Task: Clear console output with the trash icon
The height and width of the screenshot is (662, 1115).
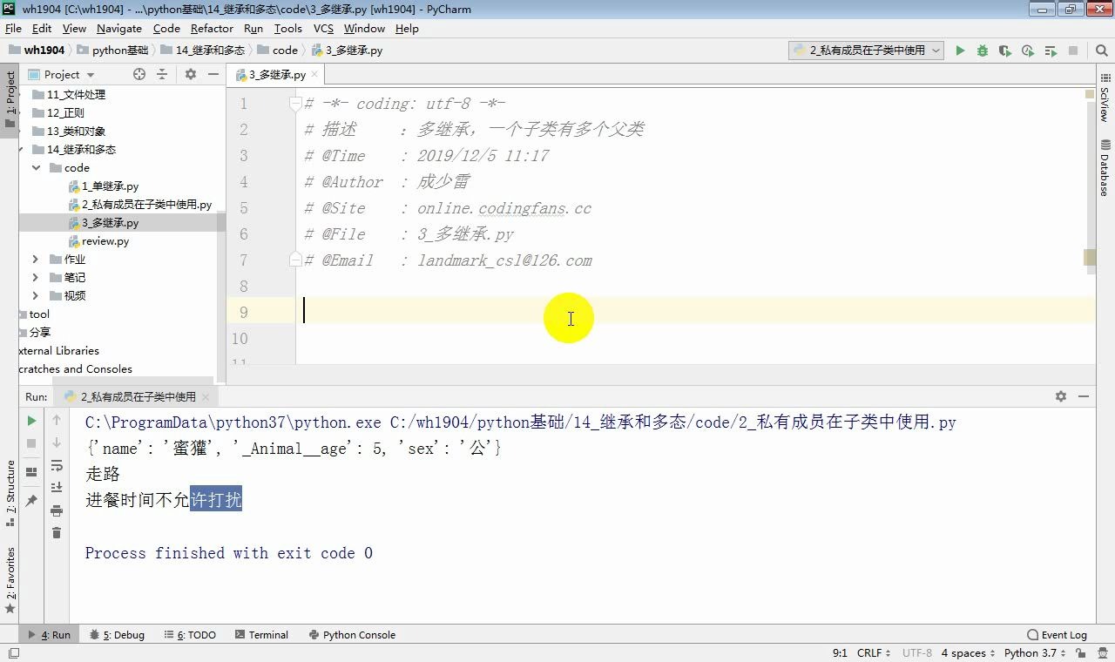Action: click(x=57, y=532)
